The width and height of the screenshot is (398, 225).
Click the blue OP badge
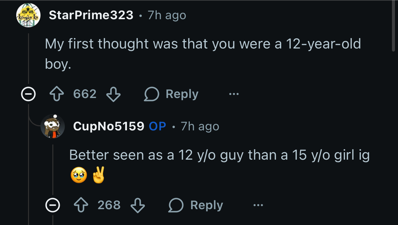click(x=157, y=126)
